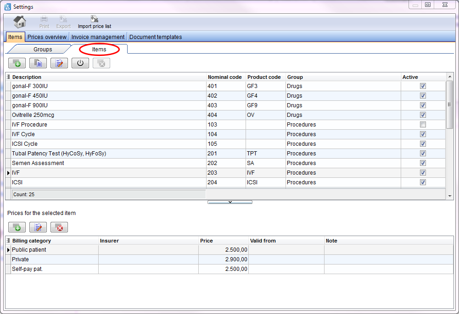Open the Prices overview tab
The image size is (459, 314).
(47, 37)
